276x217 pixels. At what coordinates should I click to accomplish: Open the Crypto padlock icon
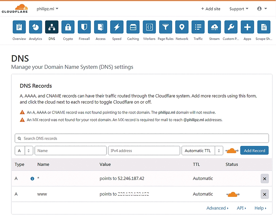pos(68,27)
